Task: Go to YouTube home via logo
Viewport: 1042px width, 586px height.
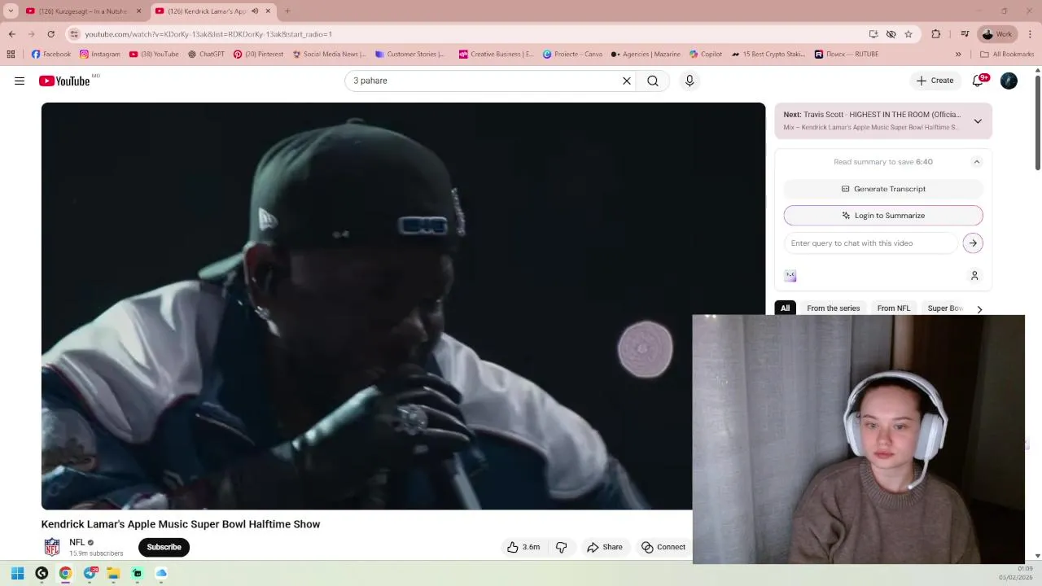Action: point(64,81)
